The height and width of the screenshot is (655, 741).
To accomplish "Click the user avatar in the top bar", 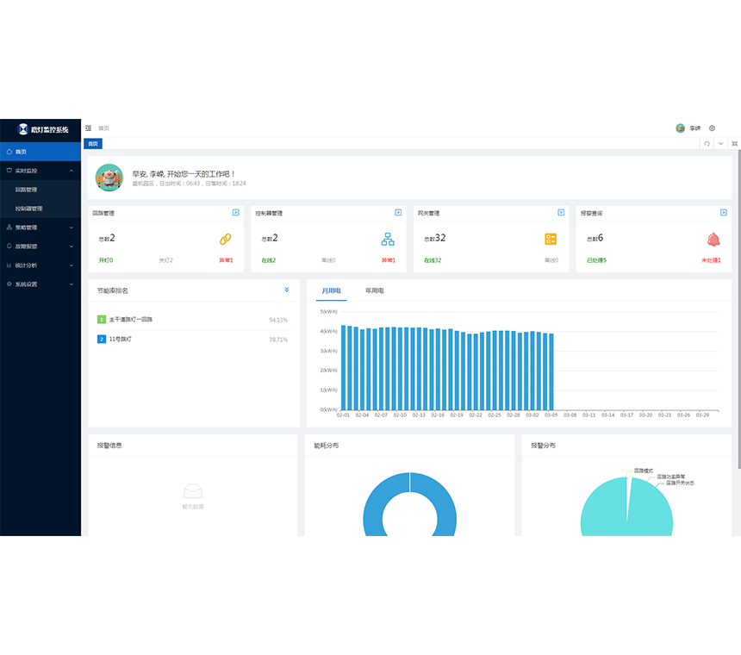I will tap(681, 128).
